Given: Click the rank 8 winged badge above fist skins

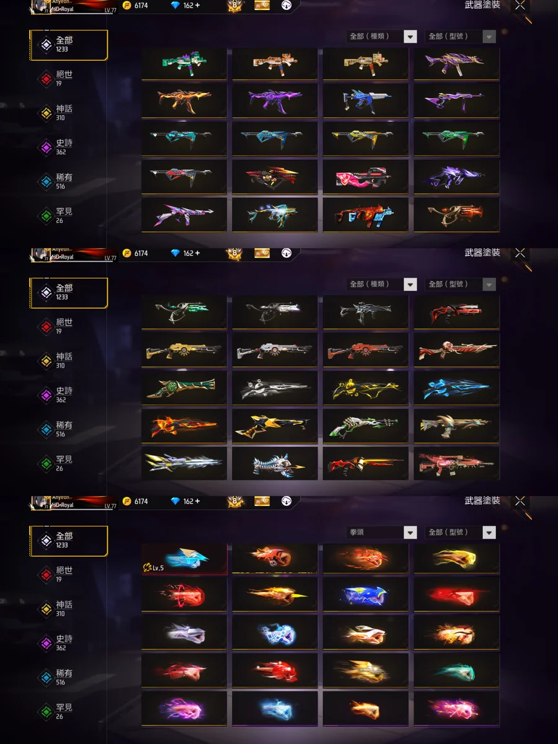Looking at the screenshot, I should tap(235, 501).
